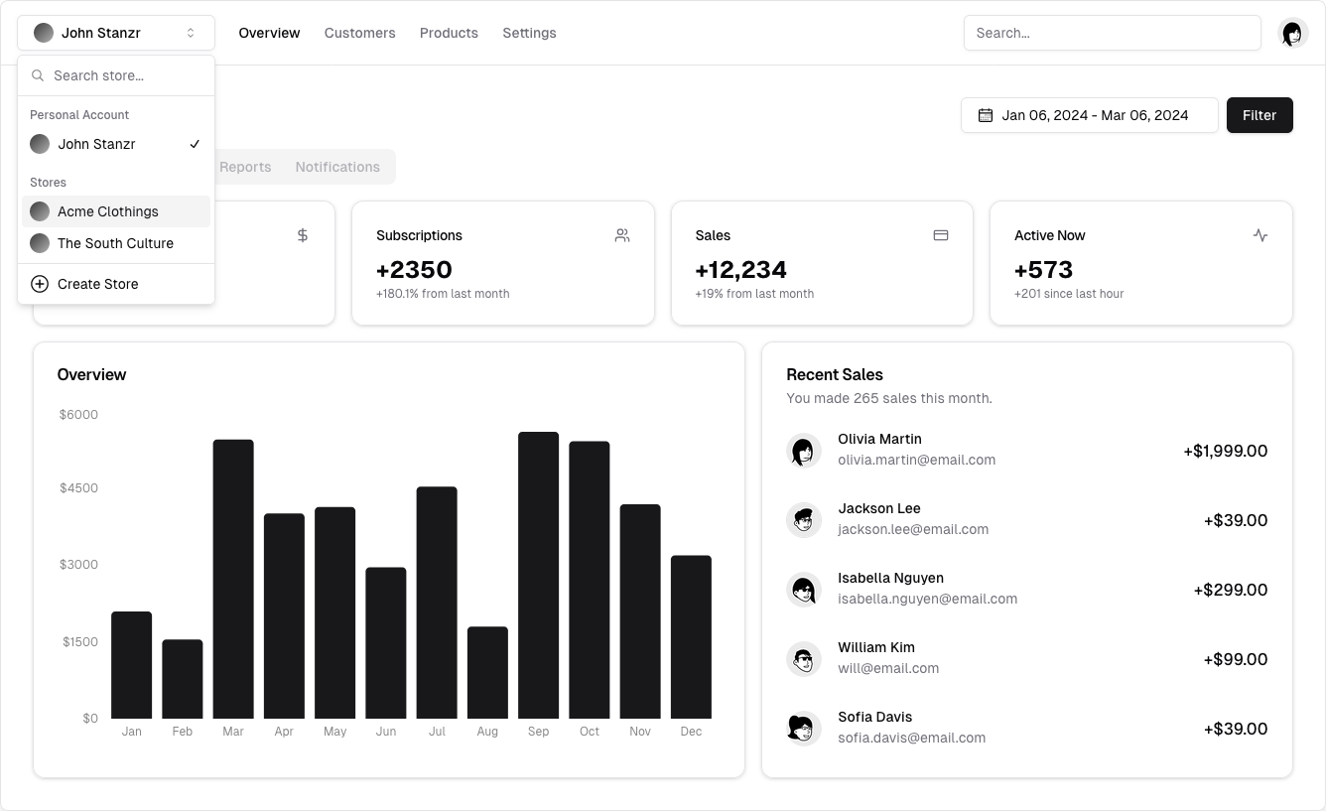Click the users icon on the Subscriptions card
The height and width of the screenshot is (811, 1326).
pos(621,235)
